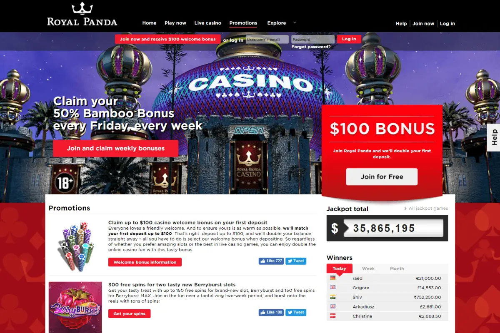Open the Berryburst slot thumbnail
This screenshot has width=500, height=333.
75,307
